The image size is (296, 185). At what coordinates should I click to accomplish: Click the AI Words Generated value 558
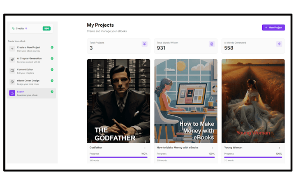coord(229,48)
